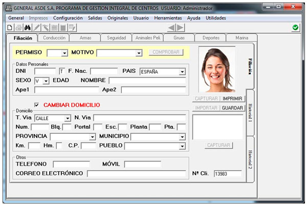Image resolution: width=307 pixels, height=206 pixels.
Task: Click the binoculars search icon
Action: pos(28,27)
